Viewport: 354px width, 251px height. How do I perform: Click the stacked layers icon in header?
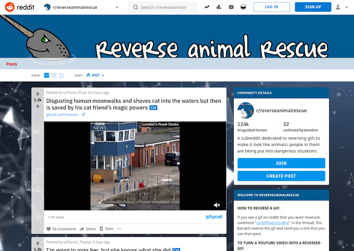(x=243, y=7)
